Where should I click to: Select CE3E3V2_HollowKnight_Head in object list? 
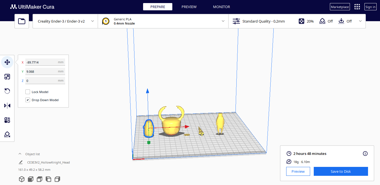48,162
